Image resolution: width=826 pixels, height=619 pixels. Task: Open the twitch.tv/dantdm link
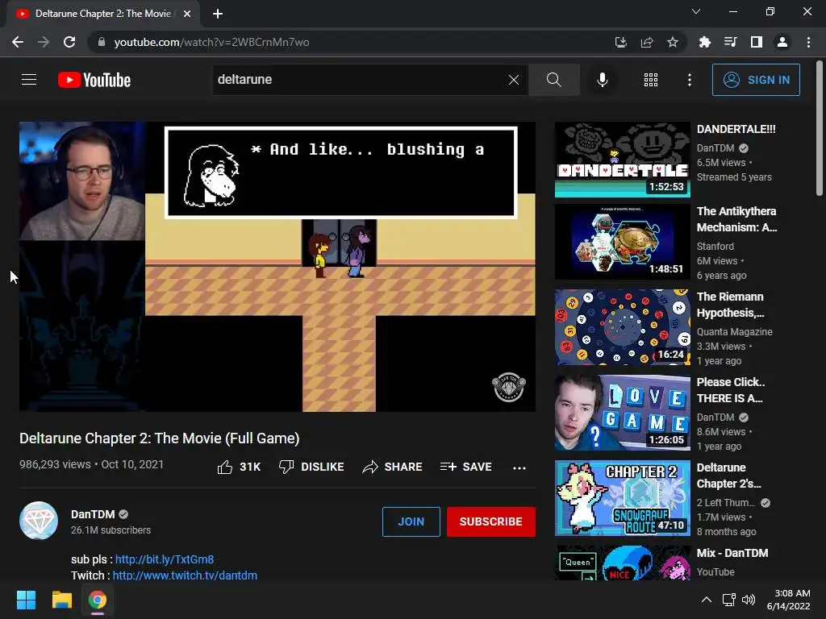185,575
